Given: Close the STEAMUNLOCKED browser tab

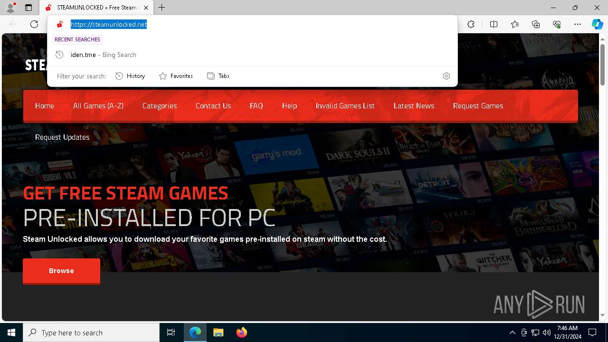Looking at the screenshot, I should (x=146, y=8).
